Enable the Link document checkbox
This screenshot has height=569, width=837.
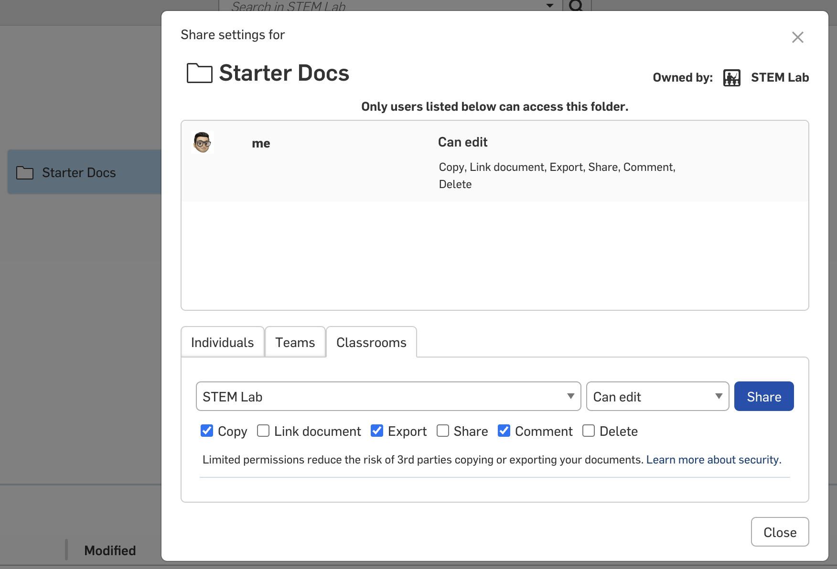pyautogui.click(x=263, y=431)
